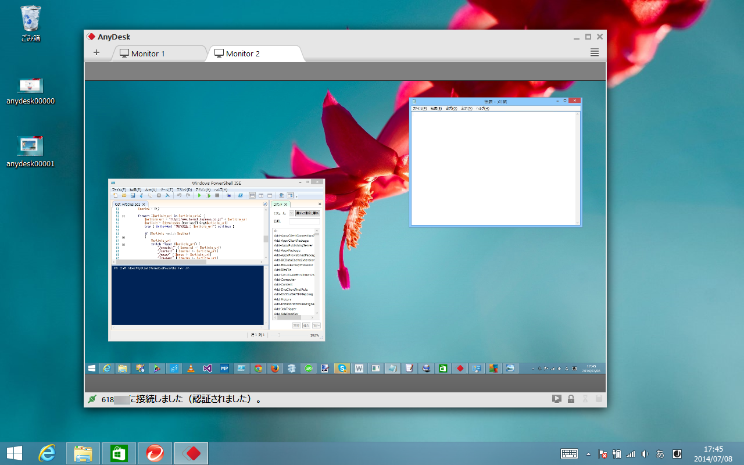
Task: Open VLC on the remote taskbar
Action: pyautogui.click(x=191, y=368)
